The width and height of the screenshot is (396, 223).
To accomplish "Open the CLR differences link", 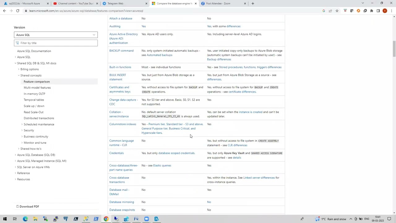I will [x=237, y=145].
